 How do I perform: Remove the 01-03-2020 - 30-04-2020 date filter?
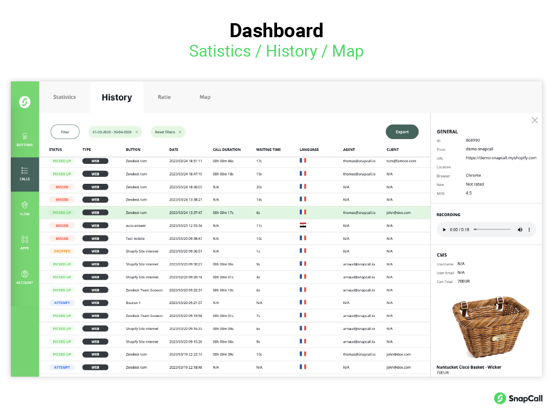point(137,132)
